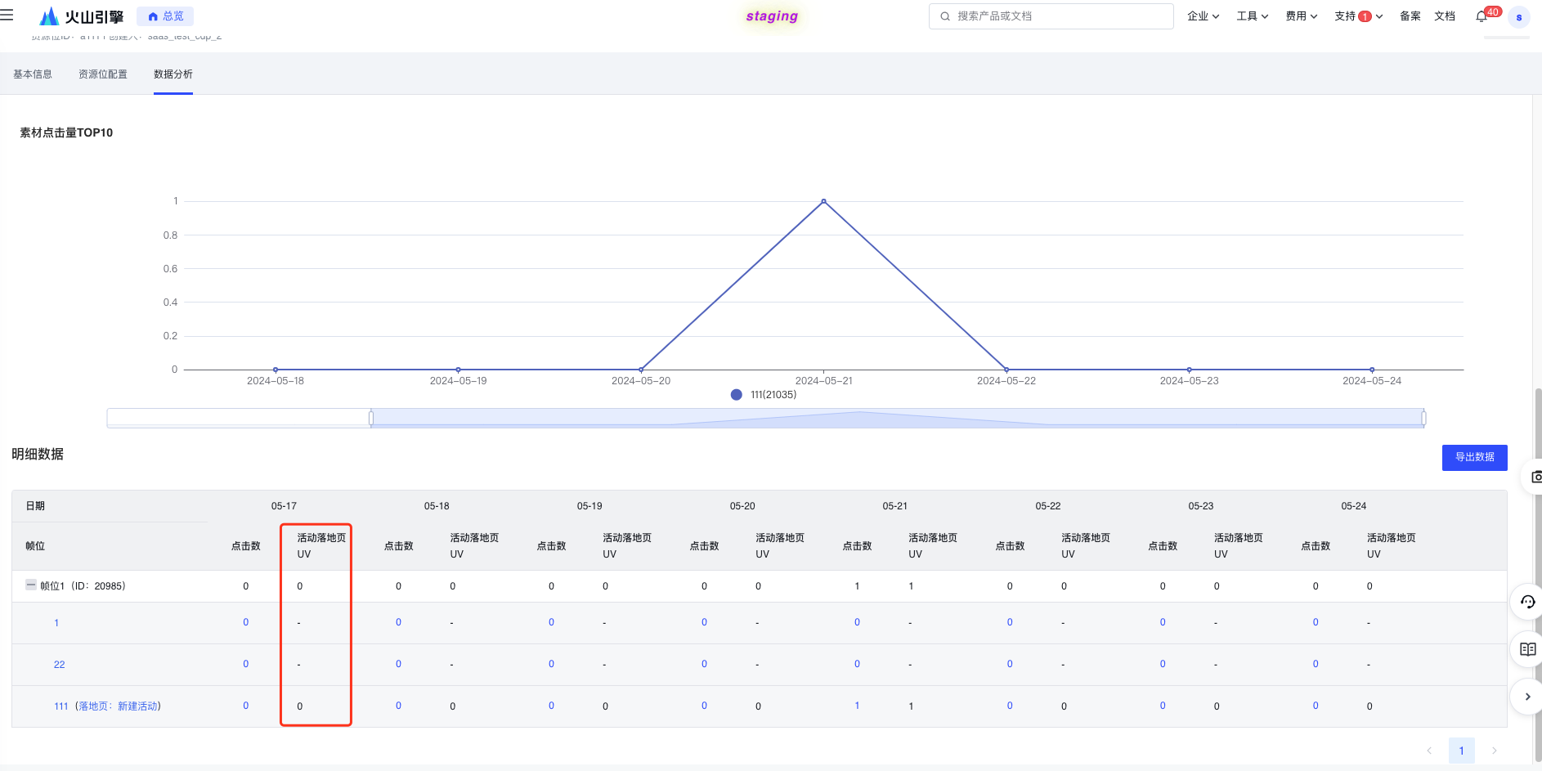Open the hamburger navigation menu
Screen dimensions: 1542x771
click(x=7, y=16)
